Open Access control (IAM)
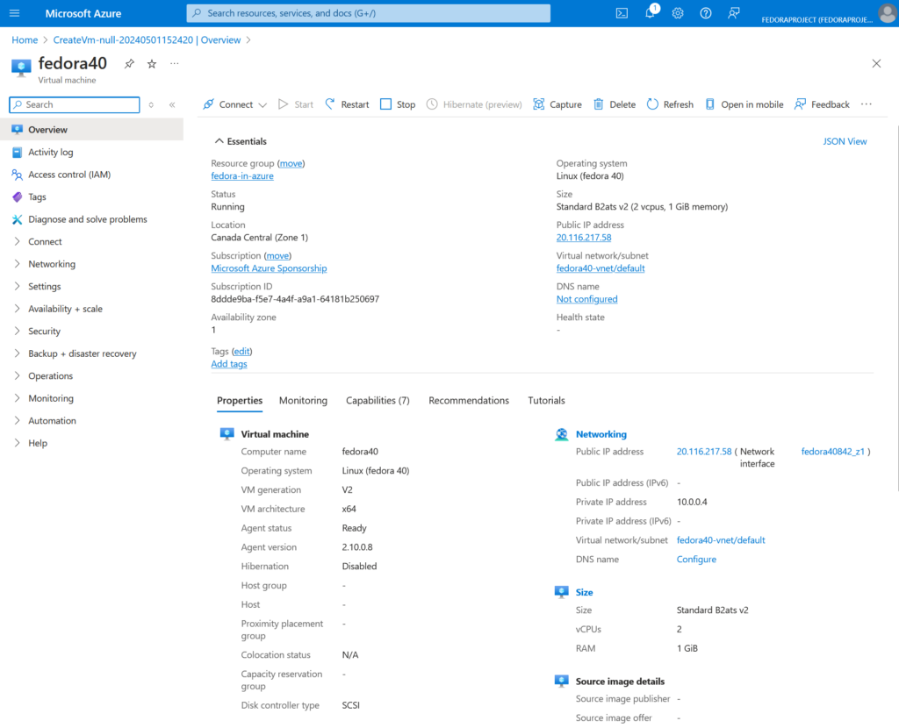899x728 pixels. click(x=91, y=175)
